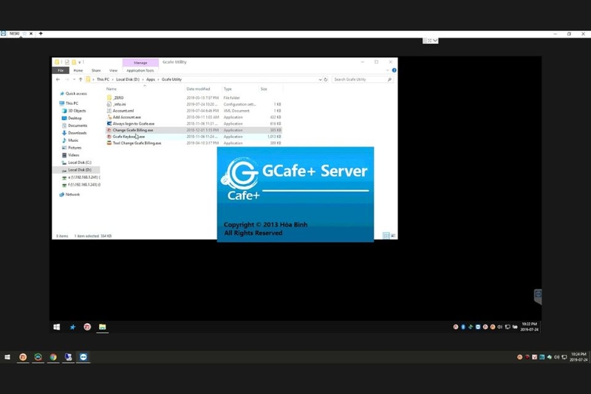Go back with the Explorer back arrow

click(58, 80)
